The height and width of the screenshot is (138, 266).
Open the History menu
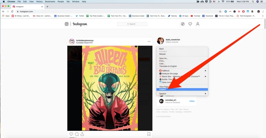pyautogui.click(x=39, y=2)
